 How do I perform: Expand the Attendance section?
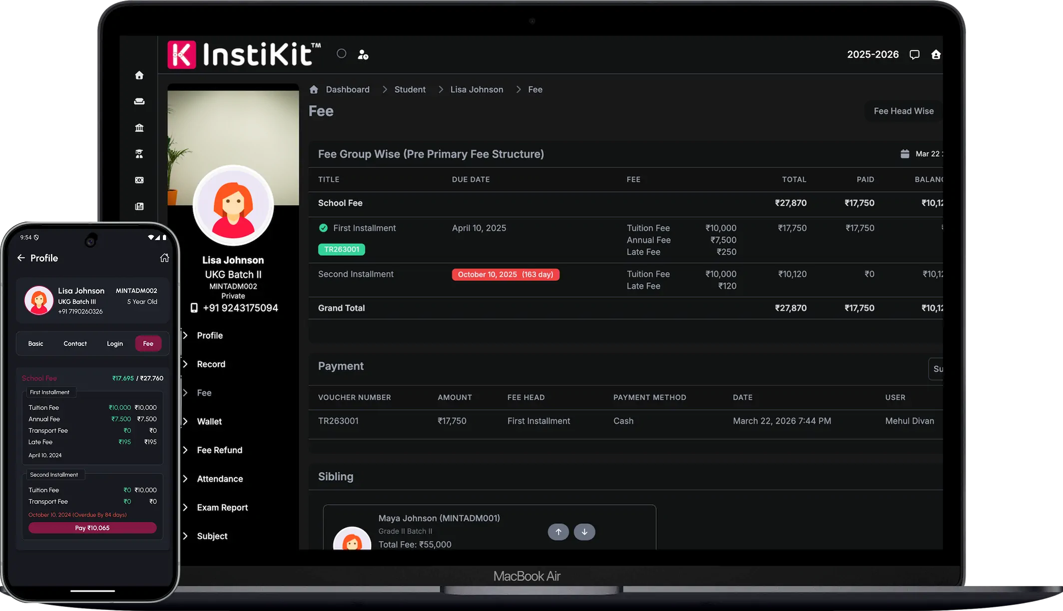pyautogui.click(x=220, y=479)
